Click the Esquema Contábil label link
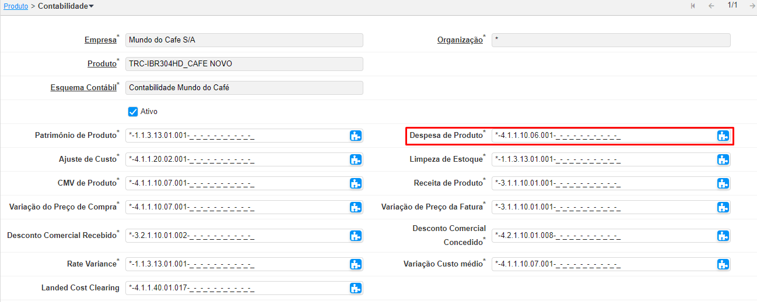757x302 pixels. 83,88
